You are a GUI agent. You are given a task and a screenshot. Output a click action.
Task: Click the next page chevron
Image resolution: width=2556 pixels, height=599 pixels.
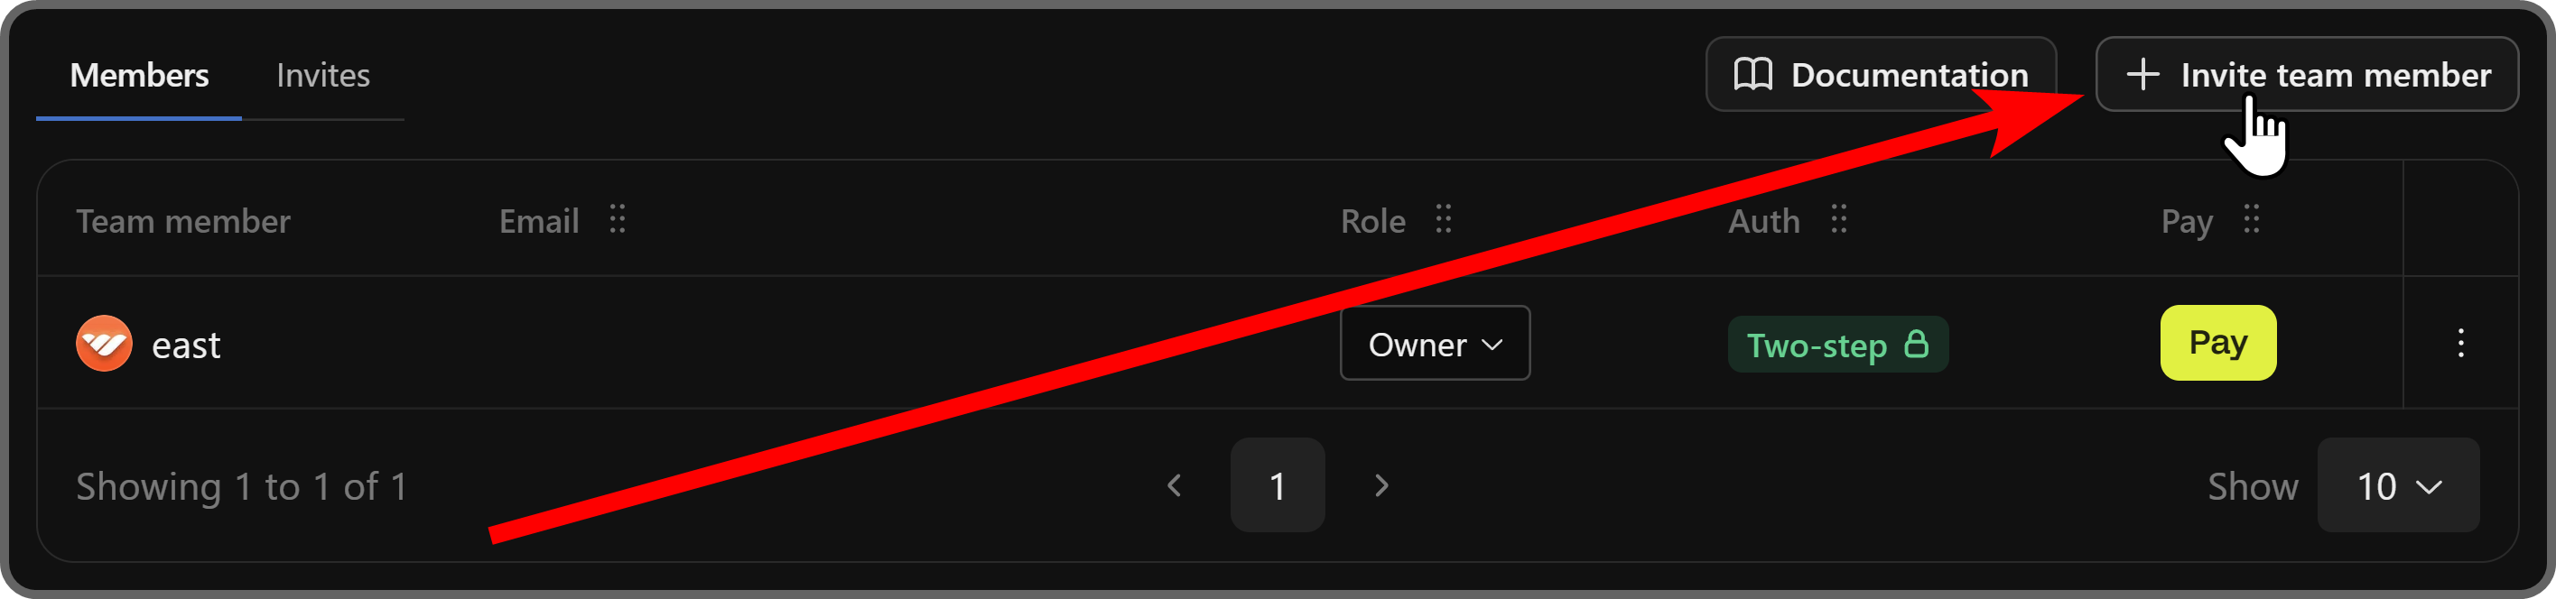point(1380,485)
